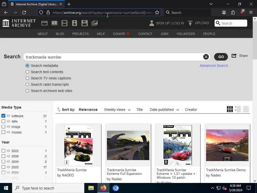The width and height of the screenshot is (257, 193).
Task: Open the Windows Start menu
Action: pos(6,188)
